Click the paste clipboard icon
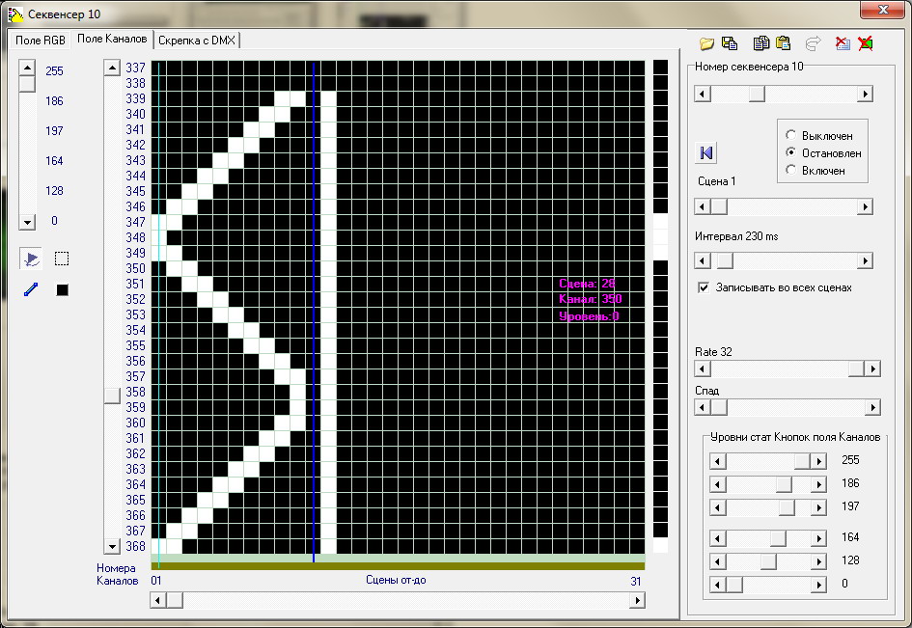The width and height of the screenshot is (912, 628). [784, 43]
